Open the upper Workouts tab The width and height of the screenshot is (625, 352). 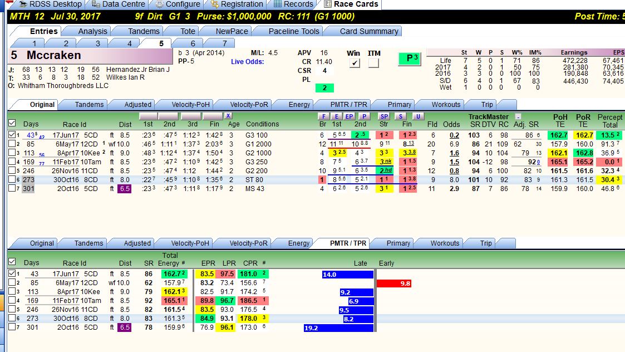[x=446, y=105]
